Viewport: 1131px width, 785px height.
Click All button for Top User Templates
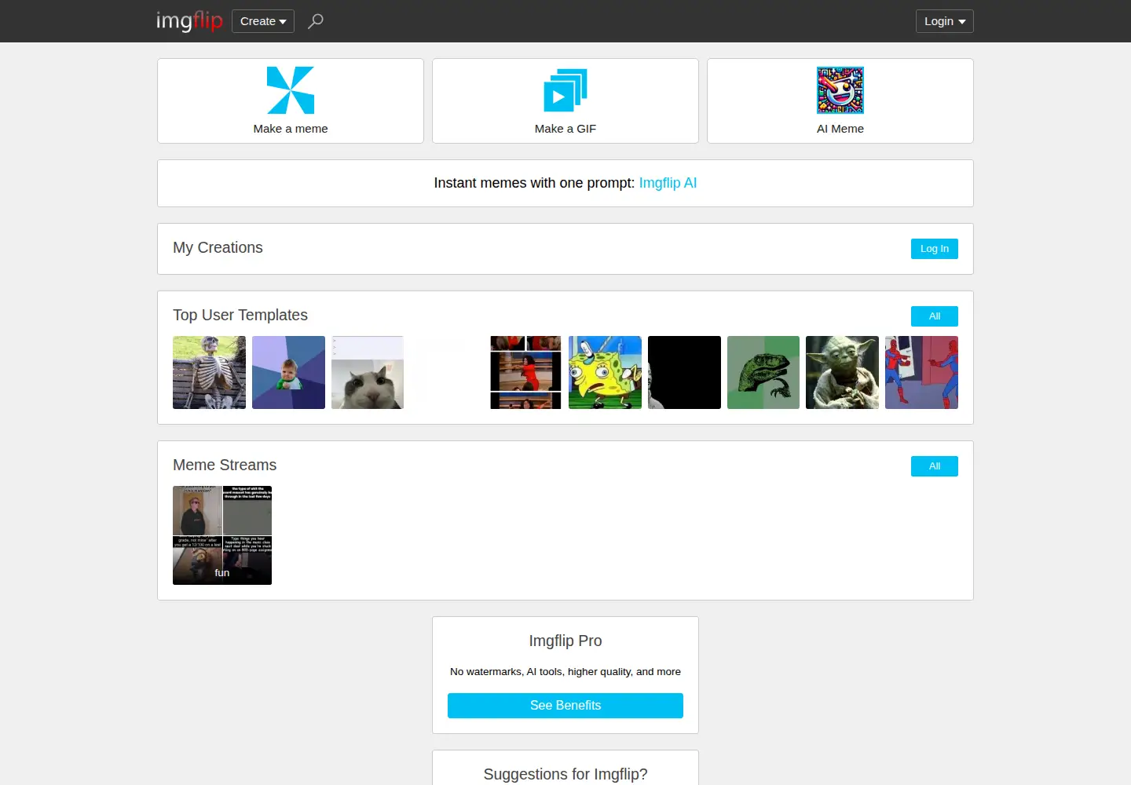coord(935,316)
